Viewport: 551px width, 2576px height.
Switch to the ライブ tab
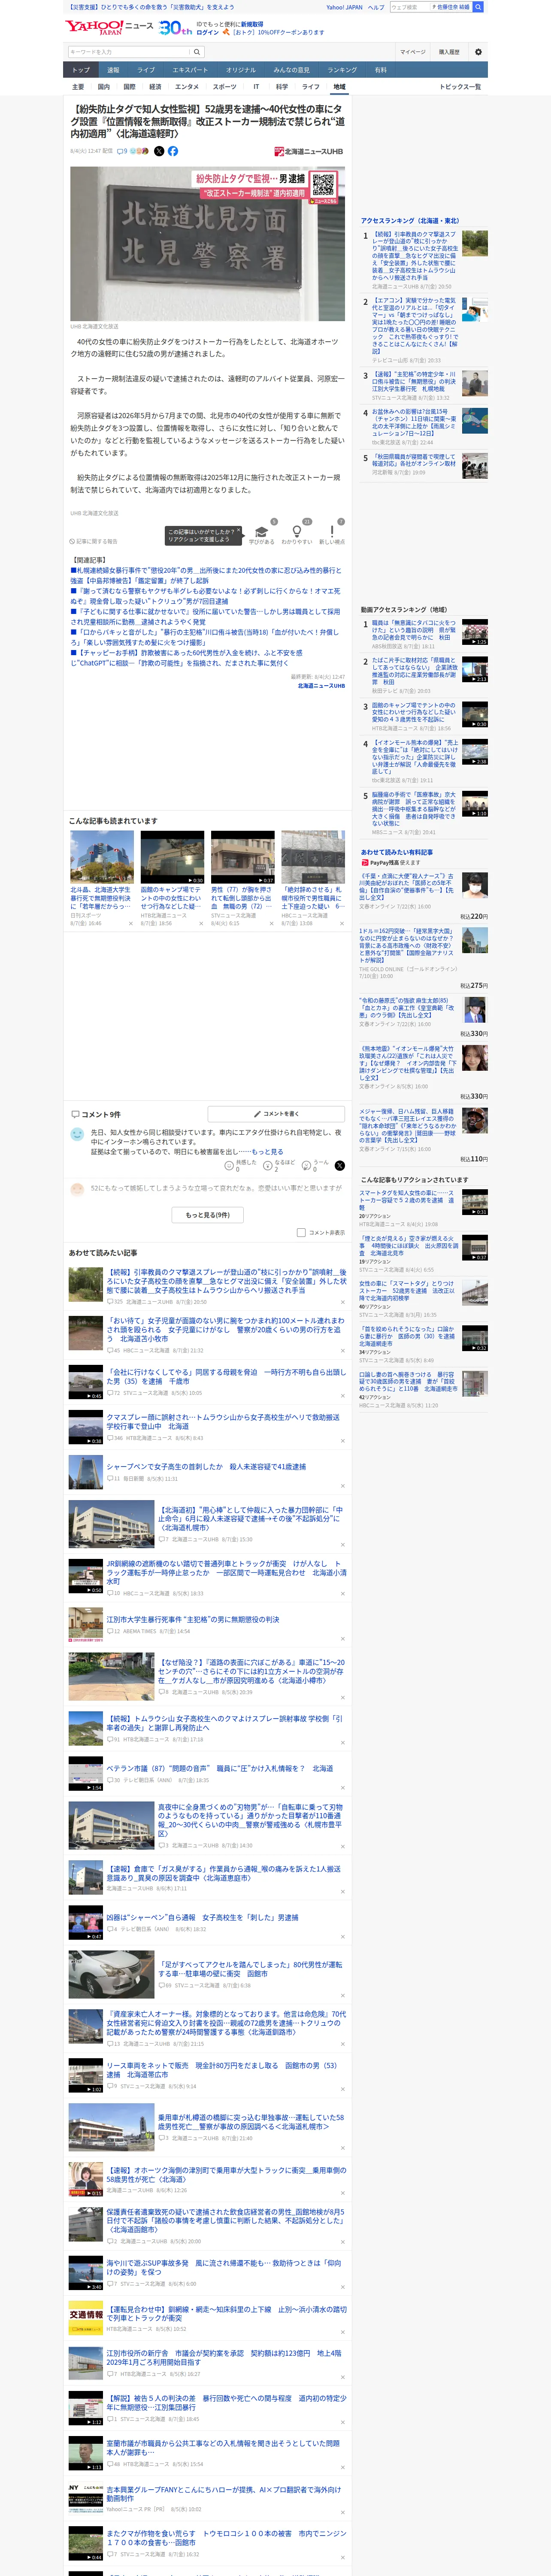146,70
